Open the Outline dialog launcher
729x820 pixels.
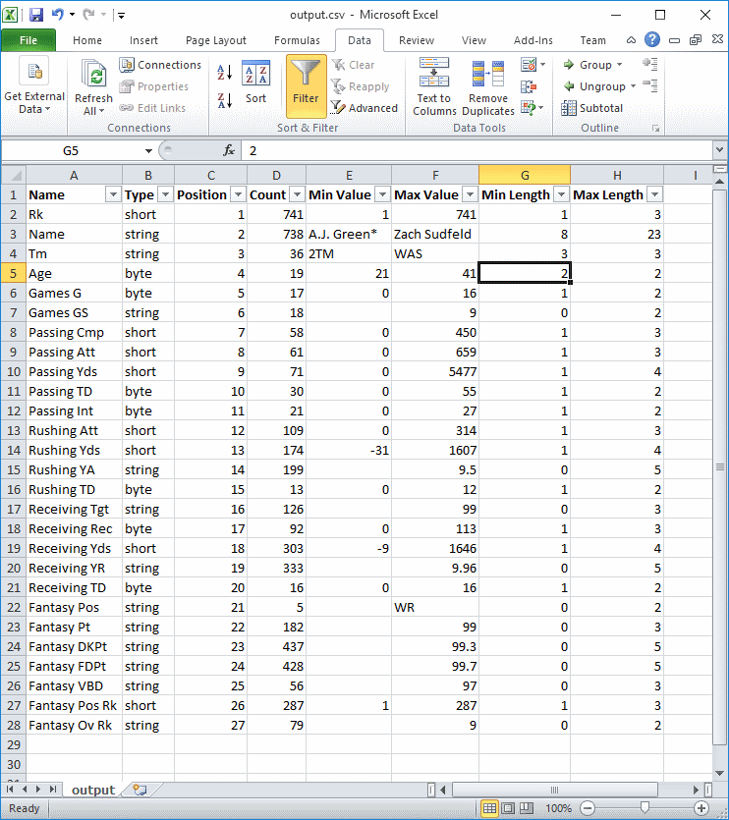(x=655, y=128)
